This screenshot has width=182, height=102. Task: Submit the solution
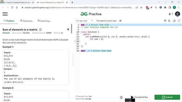point(167,97)
